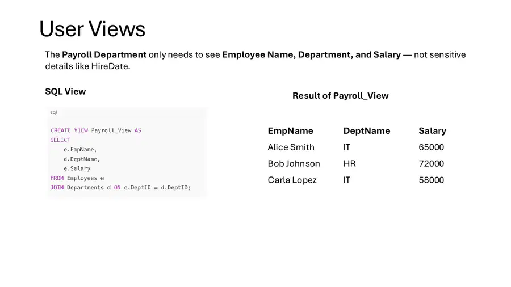The height and width of the screenshot is (287, 511).
Task: Click the Result of Payroll_View heading
Action: 341,96
